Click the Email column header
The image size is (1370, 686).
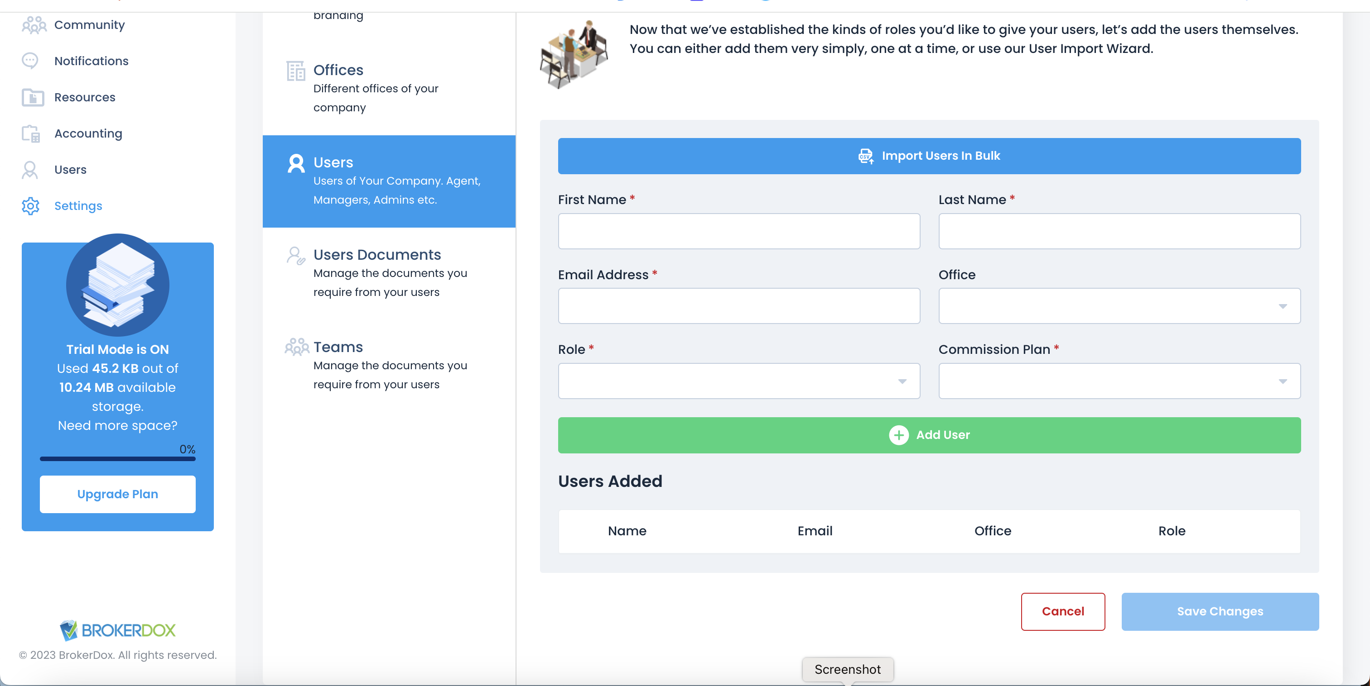pyautogui.click(x=815, y=531)
